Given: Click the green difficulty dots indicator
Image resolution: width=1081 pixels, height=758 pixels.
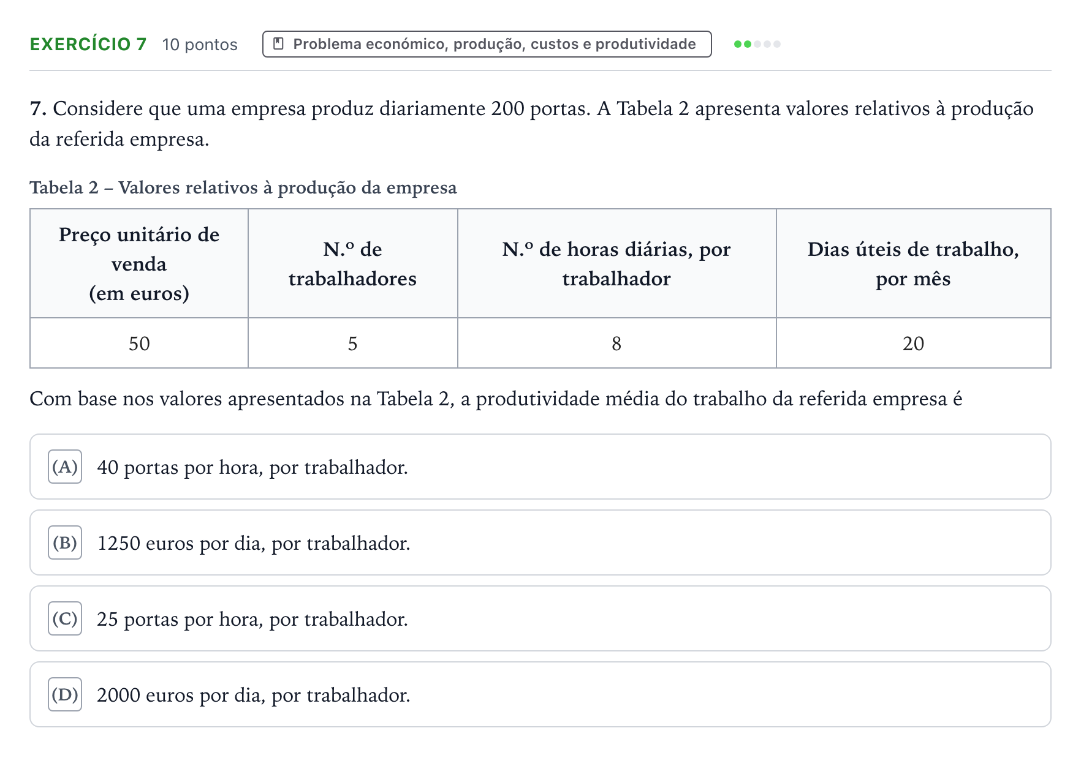Looking at the screenshot, I should point(757,44).
